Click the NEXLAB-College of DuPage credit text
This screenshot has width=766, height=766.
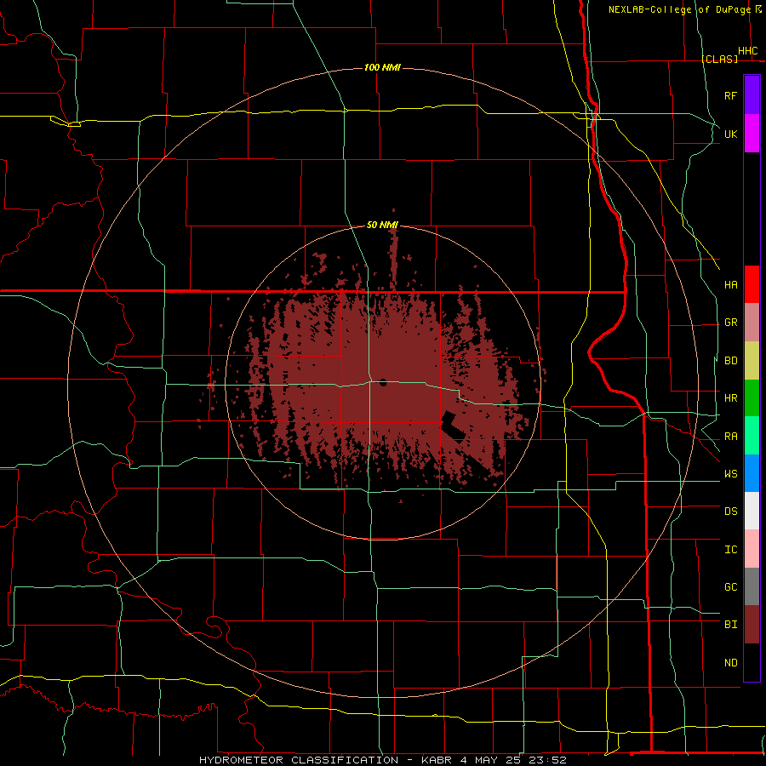(x=679, y=9)
